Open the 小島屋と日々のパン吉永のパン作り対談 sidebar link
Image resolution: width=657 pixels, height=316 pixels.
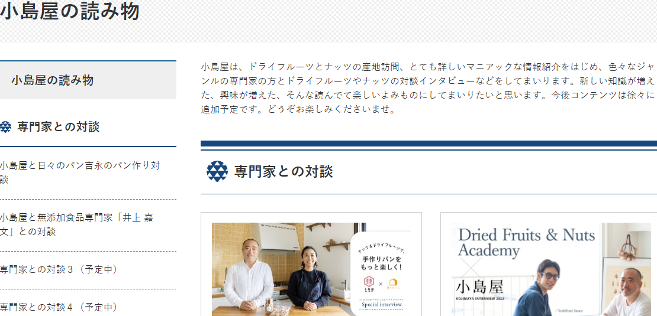80,172
